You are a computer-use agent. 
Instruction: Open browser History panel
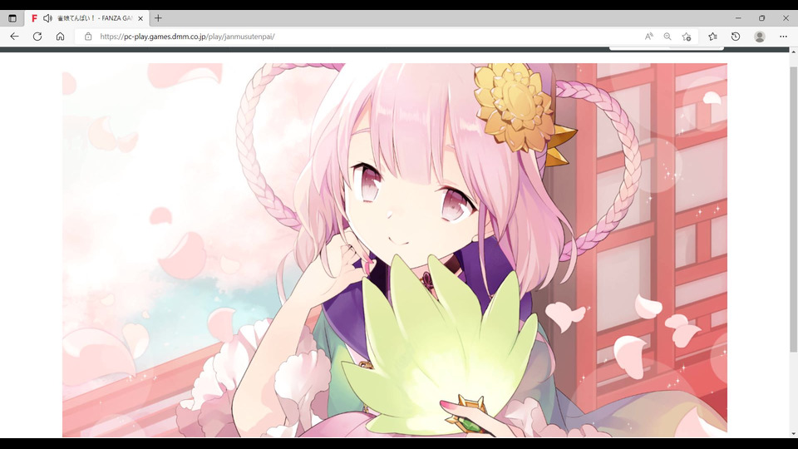click(x=736, y=37)
